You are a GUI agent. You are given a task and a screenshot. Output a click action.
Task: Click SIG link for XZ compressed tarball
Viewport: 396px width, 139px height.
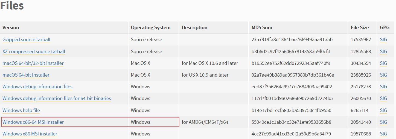coord(383,52)
